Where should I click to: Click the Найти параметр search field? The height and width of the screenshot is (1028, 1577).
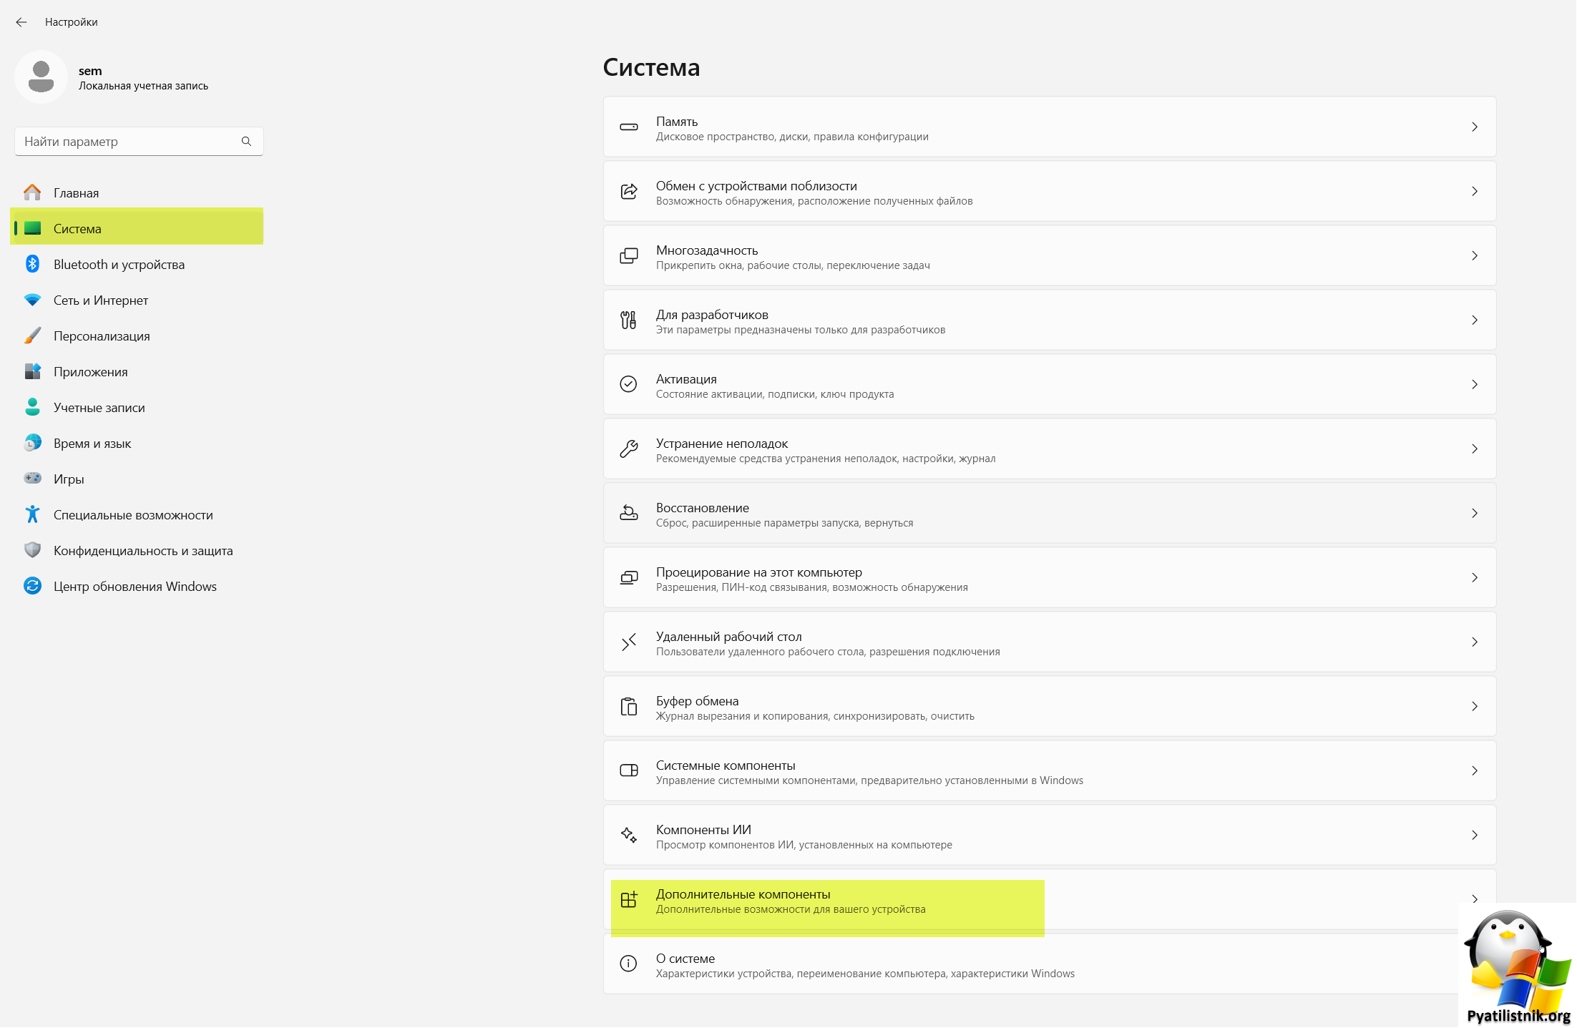tap(139, 142)
